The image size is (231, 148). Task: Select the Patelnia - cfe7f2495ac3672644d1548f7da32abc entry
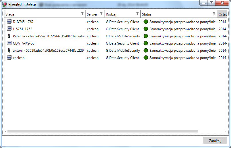tap(49, 36)
